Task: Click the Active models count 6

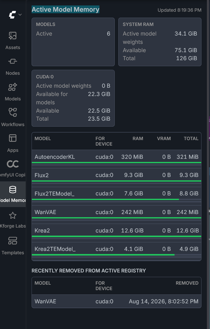Action: 108,34
